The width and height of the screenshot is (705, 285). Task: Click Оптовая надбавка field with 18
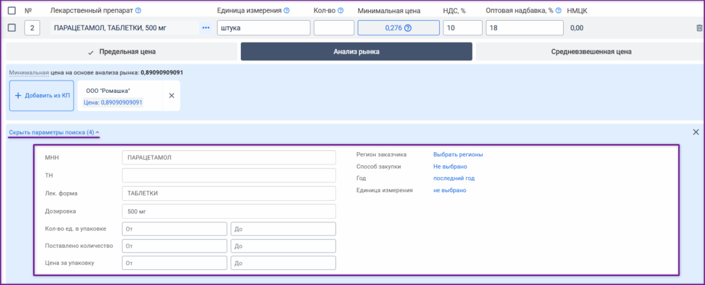pos(525,28)
